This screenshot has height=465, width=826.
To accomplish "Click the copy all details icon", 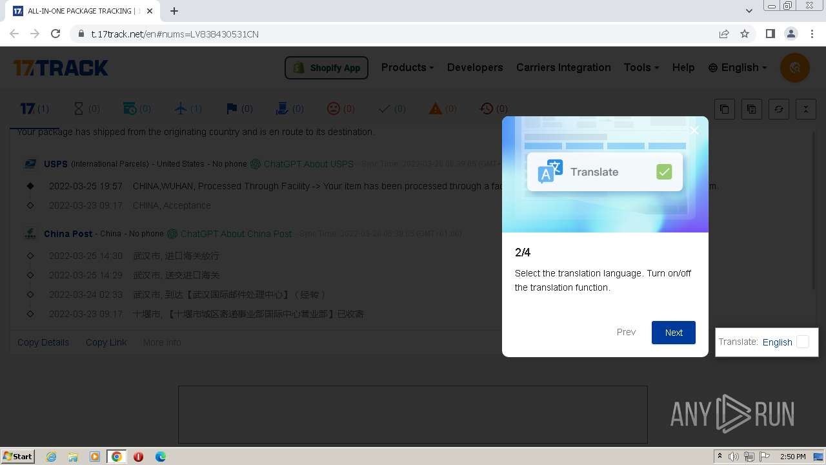I will point(752,109).
